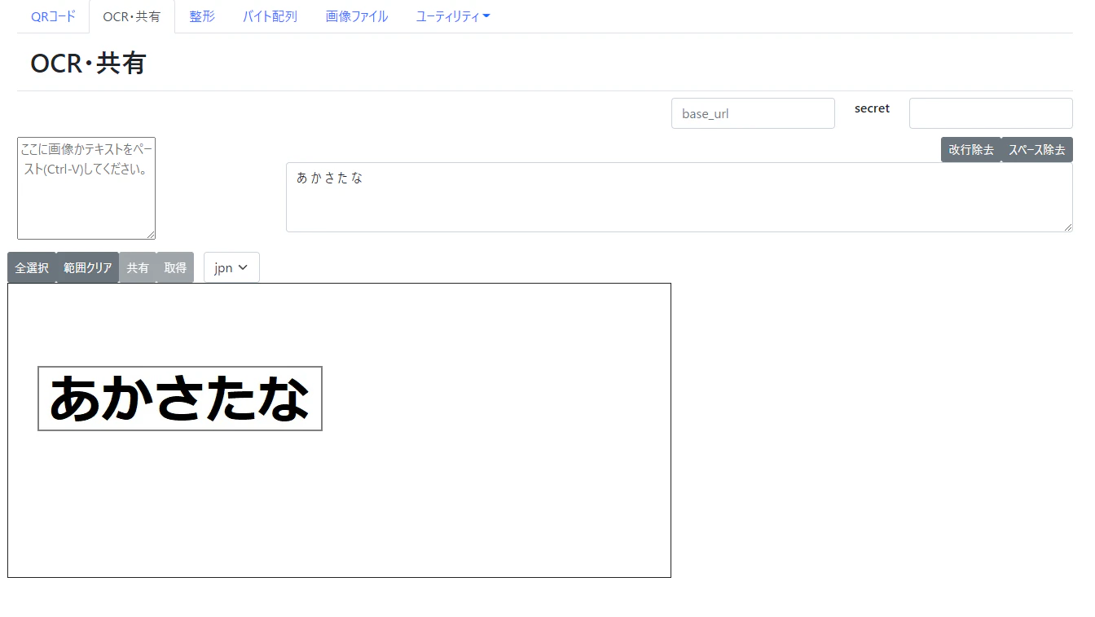
Task: Open the バイト配列 tab
Action: click(x=270, y=16)
